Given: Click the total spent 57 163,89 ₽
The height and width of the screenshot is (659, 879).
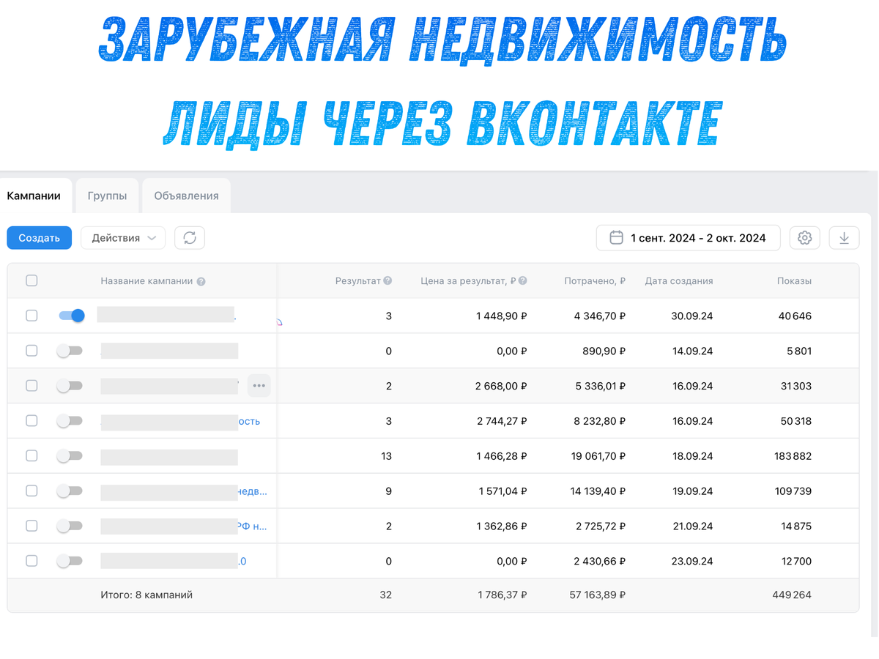Looking at the screenshot, I should tap(598, 595).
